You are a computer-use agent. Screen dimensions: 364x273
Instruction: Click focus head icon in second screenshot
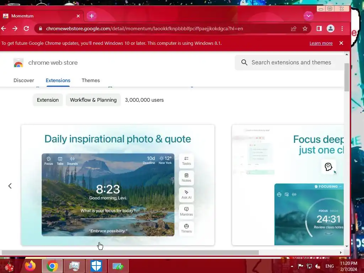[x=328, y=167]
